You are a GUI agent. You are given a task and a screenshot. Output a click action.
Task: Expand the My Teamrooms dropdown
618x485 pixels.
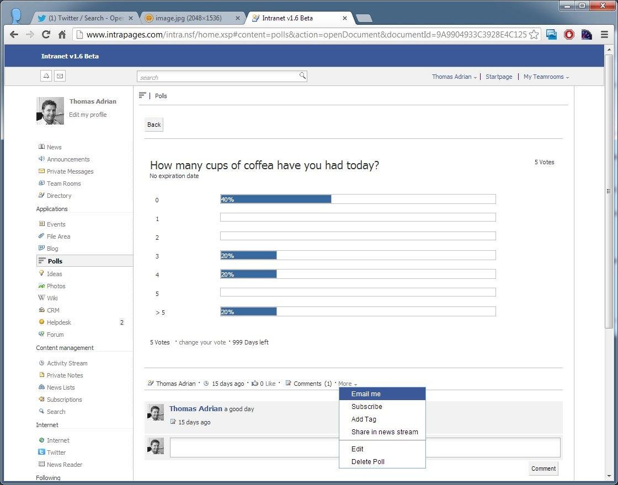pyautogui.click(x=546, y=77)
